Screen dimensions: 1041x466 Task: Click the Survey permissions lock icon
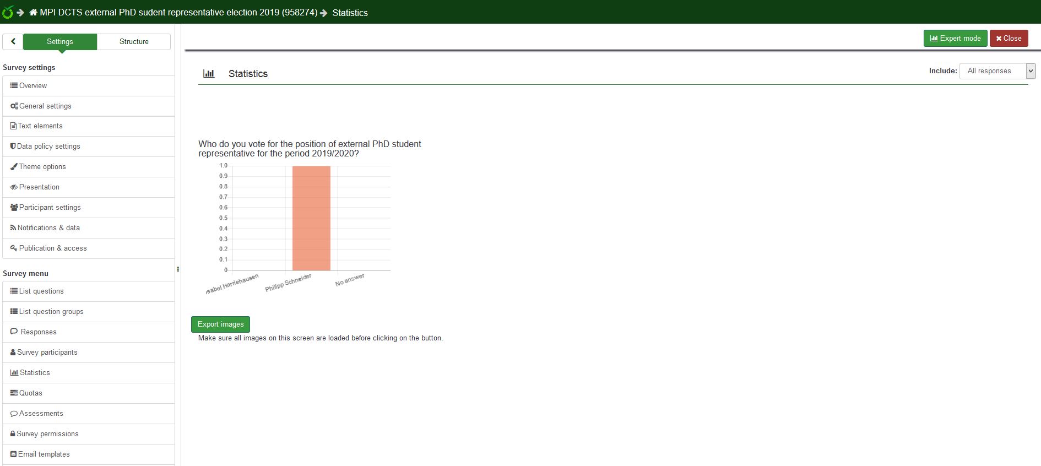(13, 434)
